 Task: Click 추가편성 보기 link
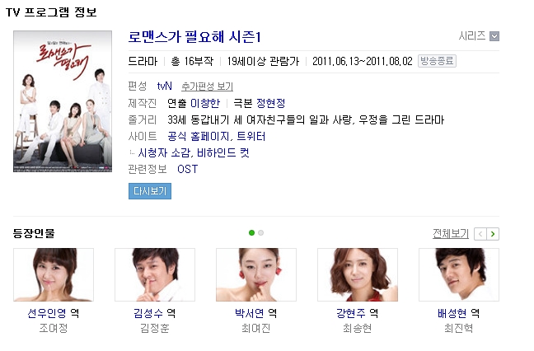[207, 87]
